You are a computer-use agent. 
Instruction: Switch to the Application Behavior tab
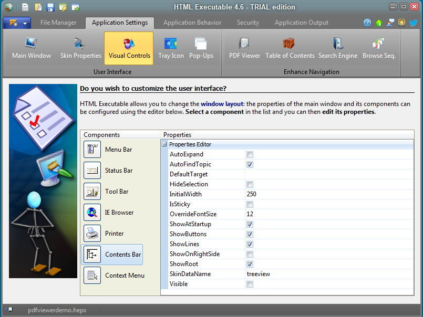point(192,23)
